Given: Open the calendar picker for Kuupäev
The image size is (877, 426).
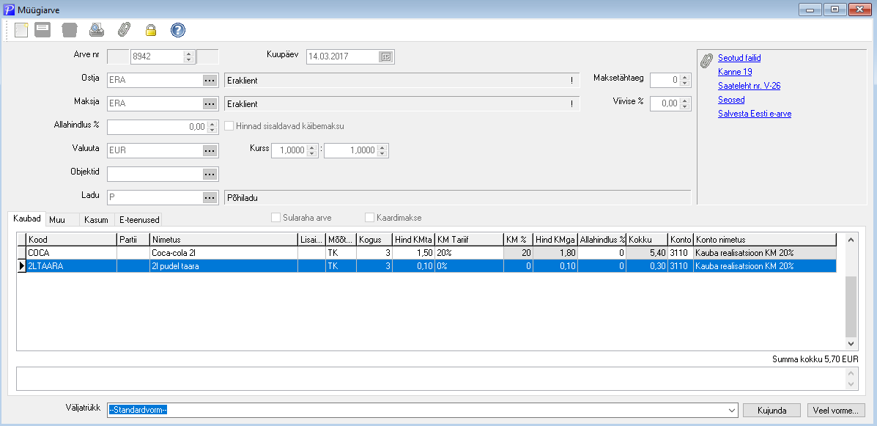Looking at the screenshot, I should coord(386,56).
